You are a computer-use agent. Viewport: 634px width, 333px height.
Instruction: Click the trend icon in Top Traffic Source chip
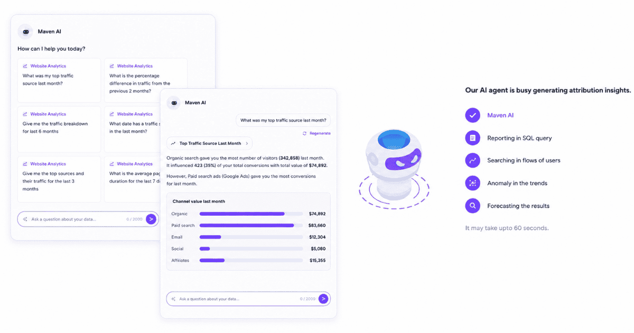pos(173,143)
